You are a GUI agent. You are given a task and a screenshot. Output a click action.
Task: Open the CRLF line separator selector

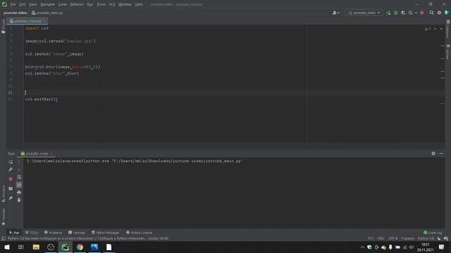click(x=381, y=239)
